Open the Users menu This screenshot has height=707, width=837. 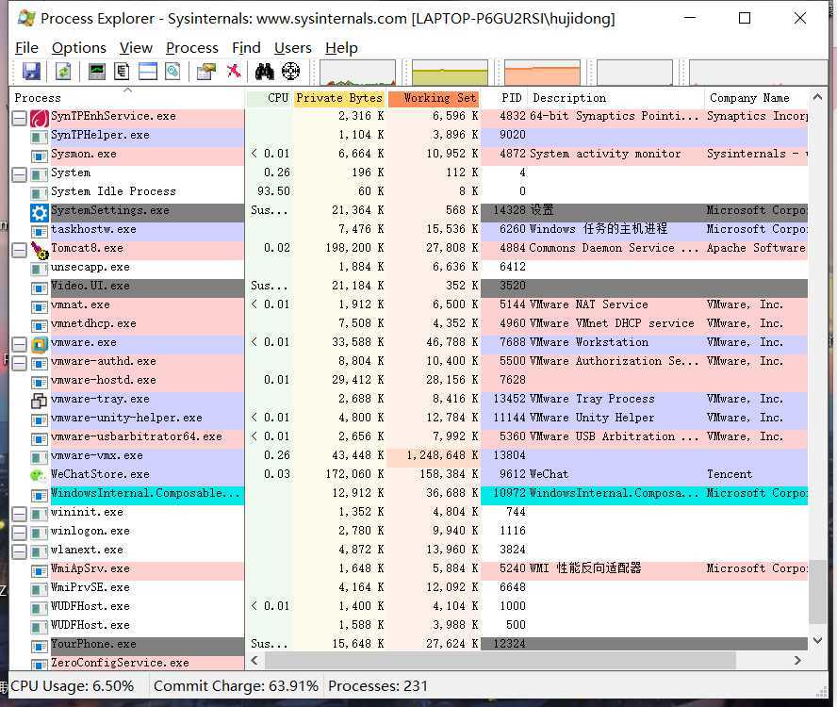pyautogui.click(x=293, y=48)
